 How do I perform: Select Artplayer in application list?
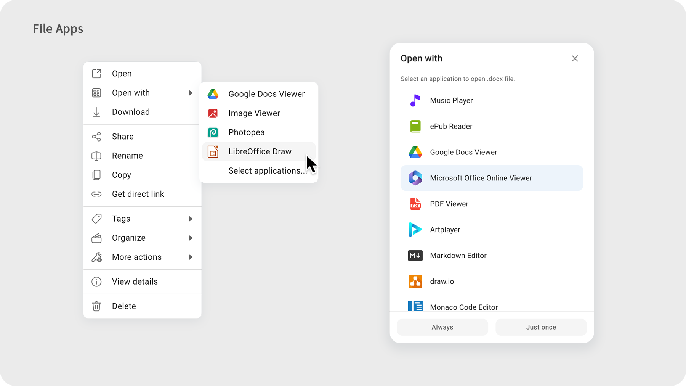click(x=492, y=230)
